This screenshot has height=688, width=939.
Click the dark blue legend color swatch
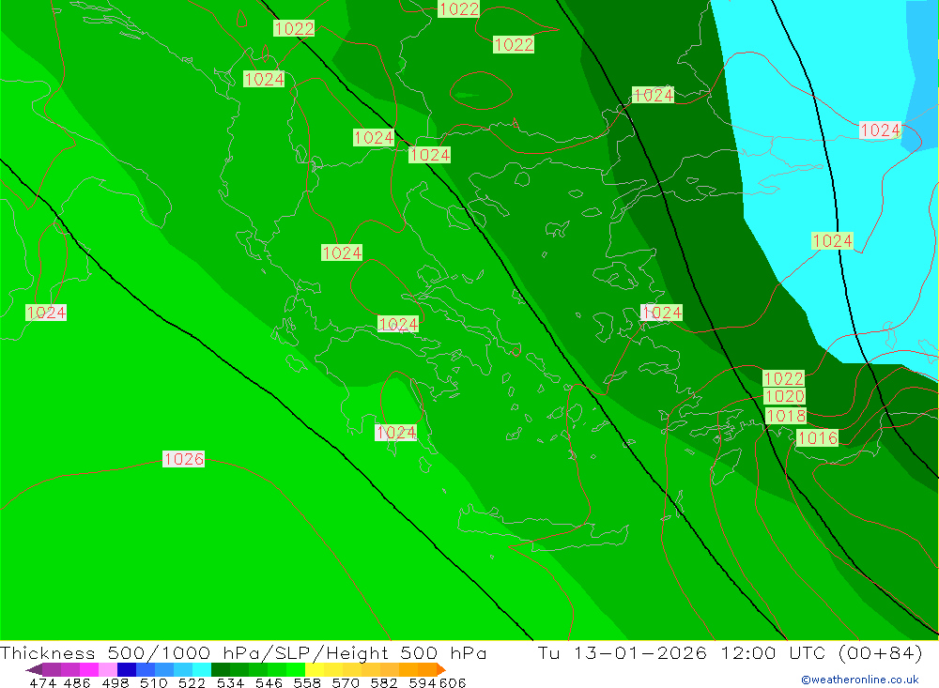[x=127, y=669]
